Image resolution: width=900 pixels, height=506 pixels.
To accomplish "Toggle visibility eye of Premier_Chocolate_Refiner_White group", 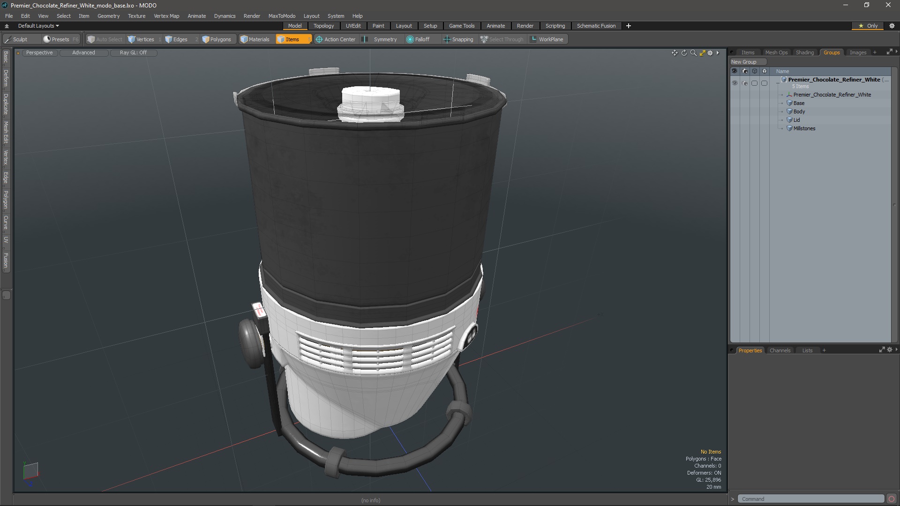I will [735, 83].
